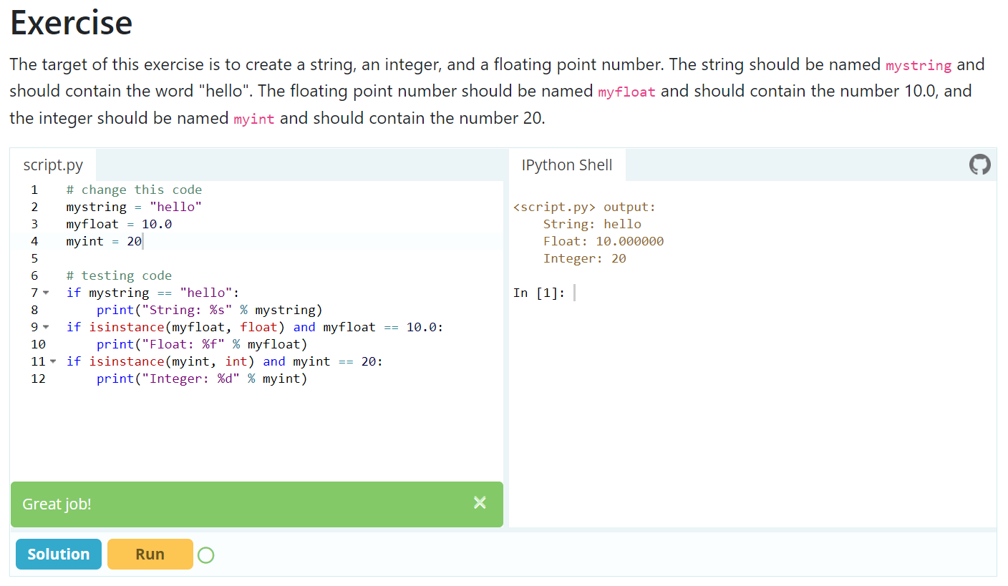The height and width of the screenshot is (586, 1008).
Task: Click line number 5 in the gutter
Action: point(34,258)
